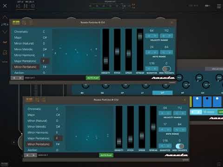Select Minor (Natural) scale in Ch1 window
This screenshot has height=167, width=223.
pos(24,44)
